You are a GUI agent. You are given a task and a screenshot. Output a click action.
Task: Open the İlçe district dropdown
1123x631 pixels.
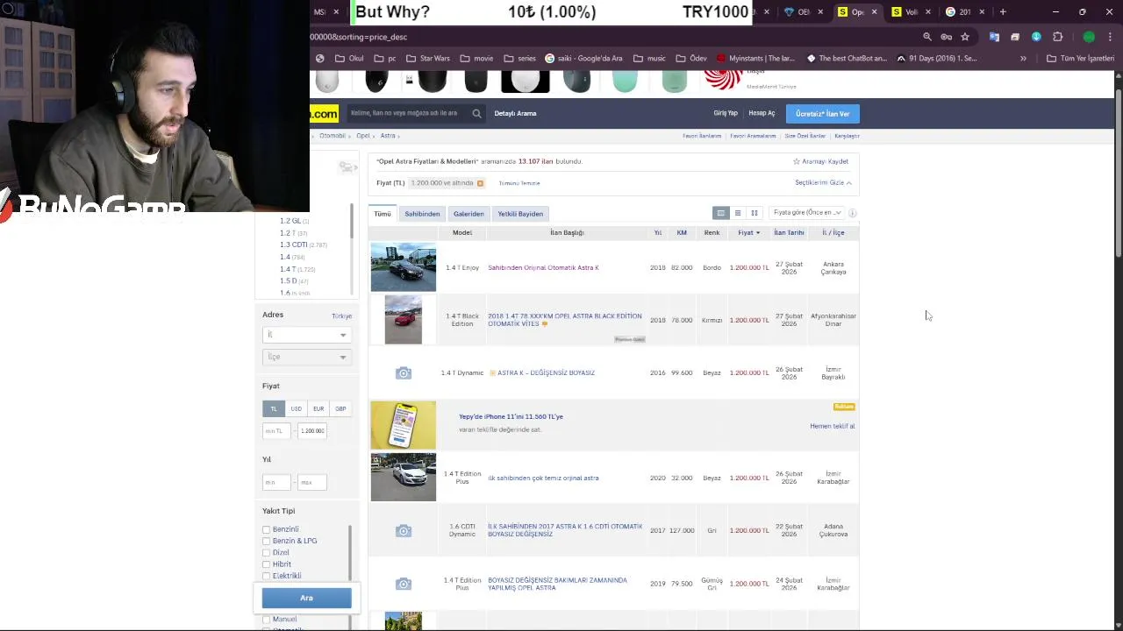point(306,357)
